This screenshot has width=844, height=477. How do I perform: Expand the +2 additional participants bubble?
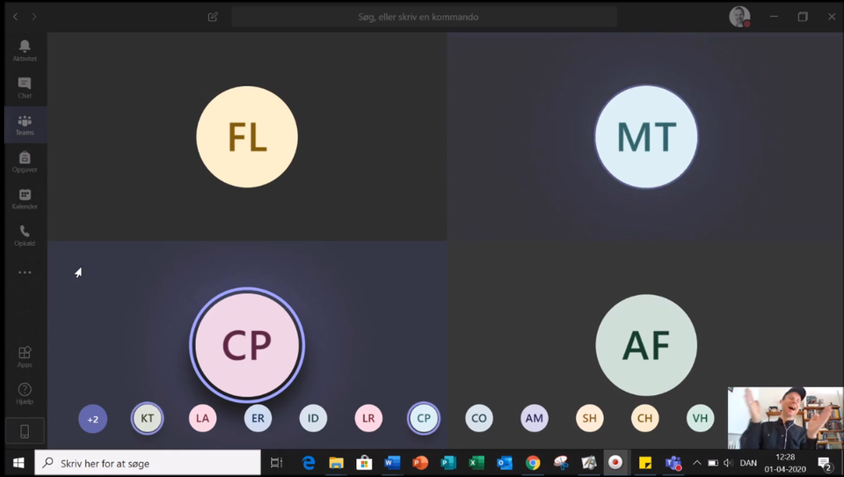coord(92,419)
